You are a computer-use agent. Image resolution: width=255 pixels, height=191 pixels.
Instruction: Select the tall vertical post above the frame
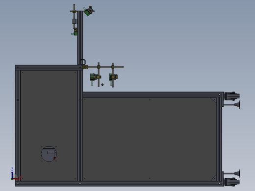coord(80,38)
